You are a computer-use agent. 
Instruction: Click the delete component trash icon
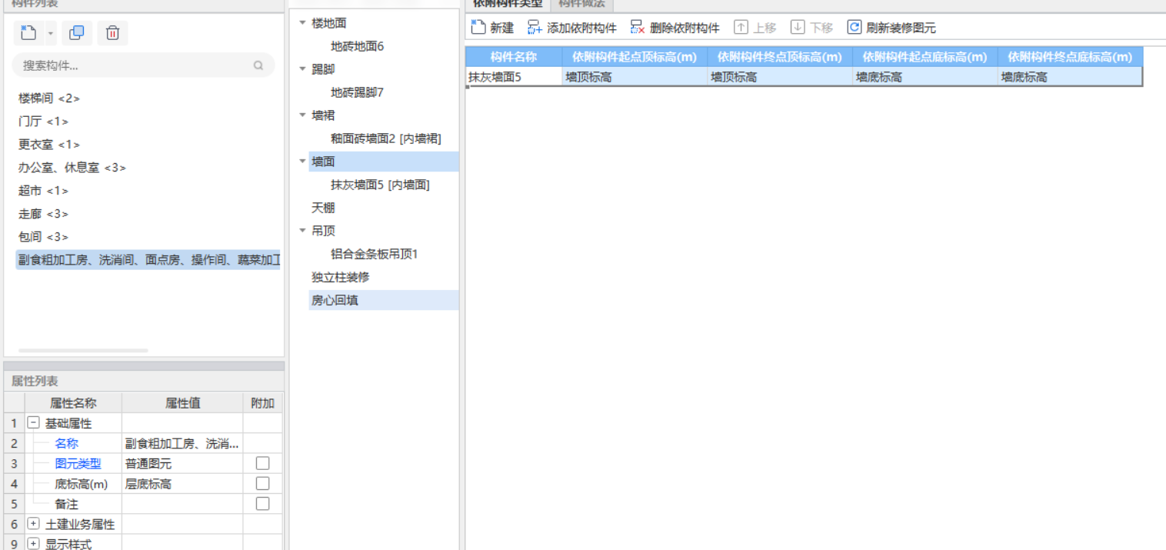click(x=112, y=33)
